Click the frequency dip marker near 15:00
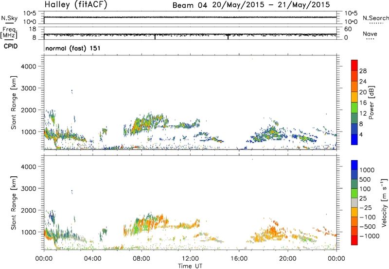Image resolution: width=389 pixels, height=269 pixels. 228,36
